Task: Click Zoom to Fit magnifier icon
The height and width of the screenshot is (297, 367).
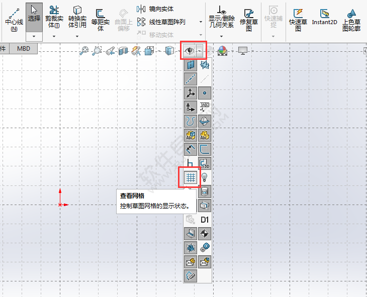Action: pos(84,51)
